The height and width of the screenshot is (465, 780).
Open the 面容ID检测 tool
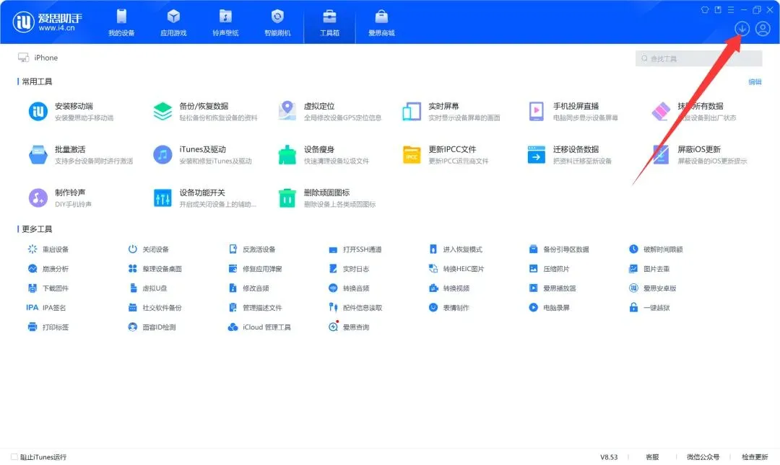[x=152, y=327]
